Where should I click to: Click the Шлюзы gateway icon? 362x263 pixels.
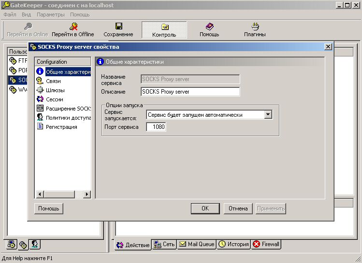40,90
